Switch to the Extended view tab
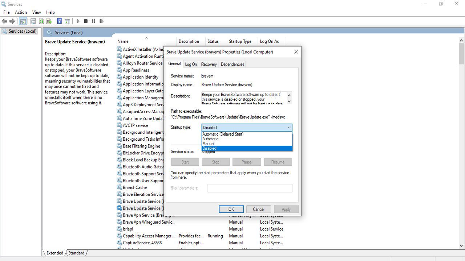Viewport: 465px width, 261px height. point(55,253)
